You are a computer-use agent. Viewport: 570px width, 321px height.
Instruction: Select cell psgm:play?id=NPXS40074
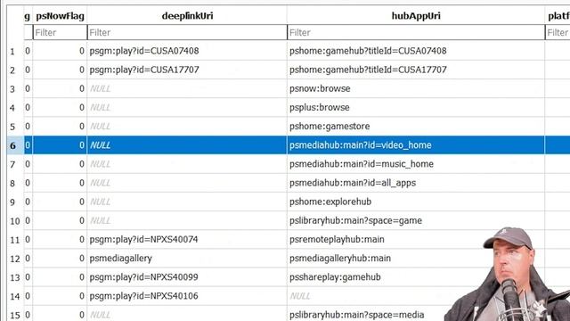coord(187,240)
